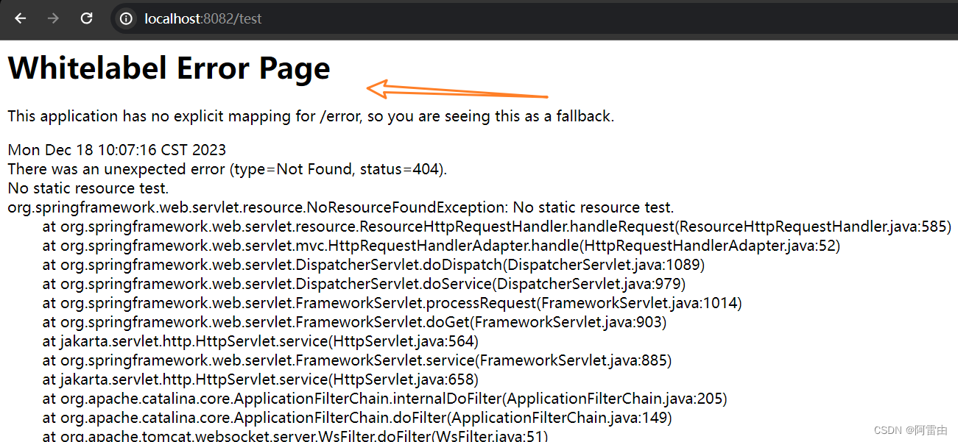Click the ResourceHttpRequestHandler.handleRequest stack line

click(497, 227)
